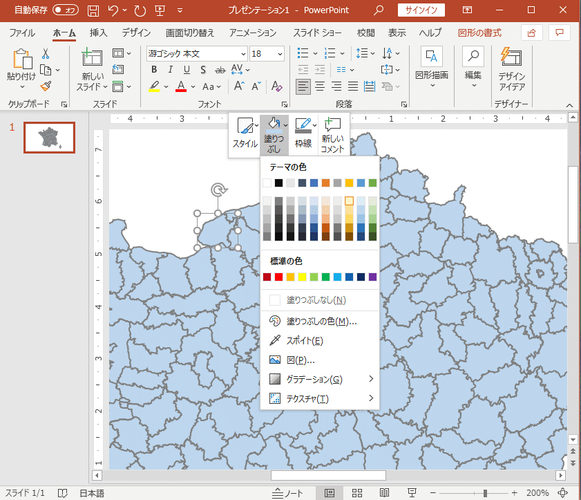Open the File (ファイル) tab
This screenshot has height=500, width=581.
point(22,33)
